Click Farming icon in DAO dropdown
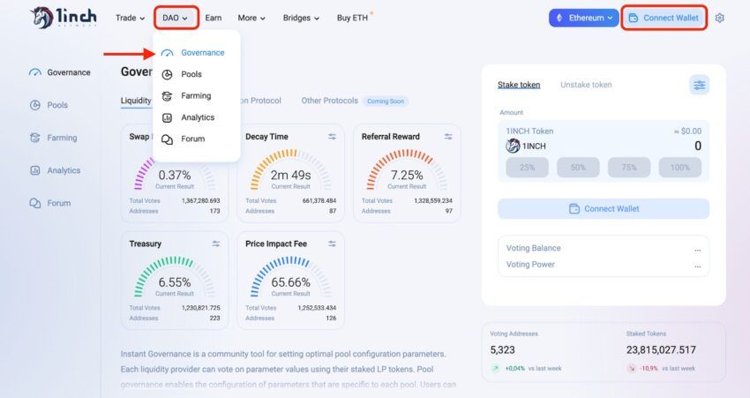The width and height of the screenshot is (750, 398). pos(167,95)
